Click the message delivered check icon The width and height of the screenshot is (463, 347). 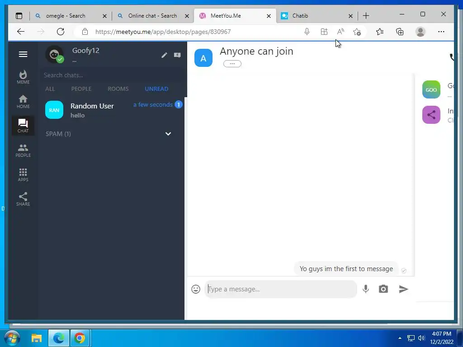[x=404, y=271]
